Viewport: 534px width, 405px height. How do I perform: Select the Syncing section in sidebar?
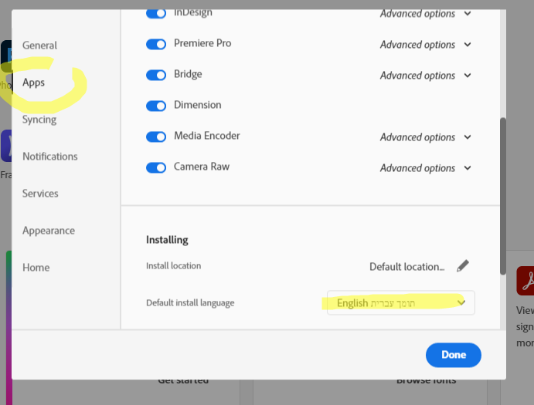click(x=39, y=120)
